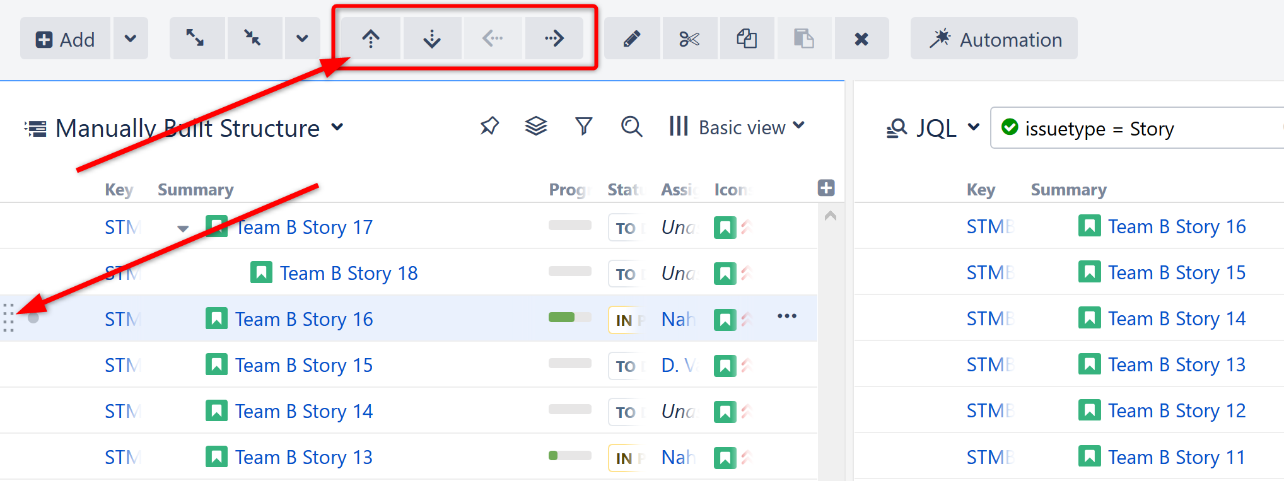Click the copy icon in toolbar
This screenshot has height=481, width=1284.
(747, 39)
